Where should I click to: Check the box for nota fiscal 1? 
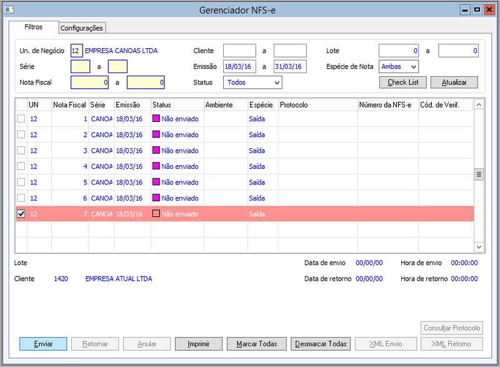21,119
